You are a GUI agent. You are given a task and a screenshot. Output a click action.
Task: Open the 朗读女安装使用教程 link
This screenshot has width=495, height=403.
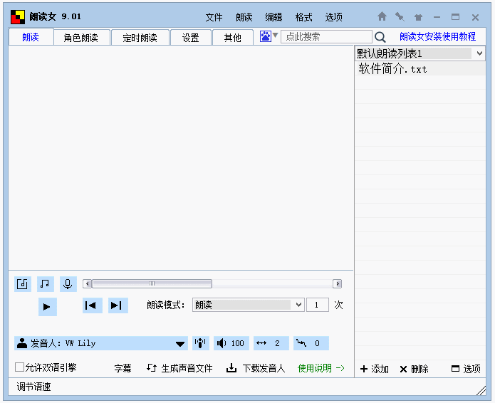[437, 36]
